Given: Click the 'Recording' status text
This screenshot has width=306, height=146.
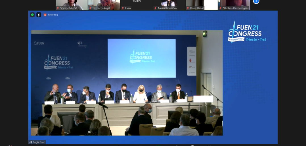Looking at the screenshot, I should click(53, 15).
